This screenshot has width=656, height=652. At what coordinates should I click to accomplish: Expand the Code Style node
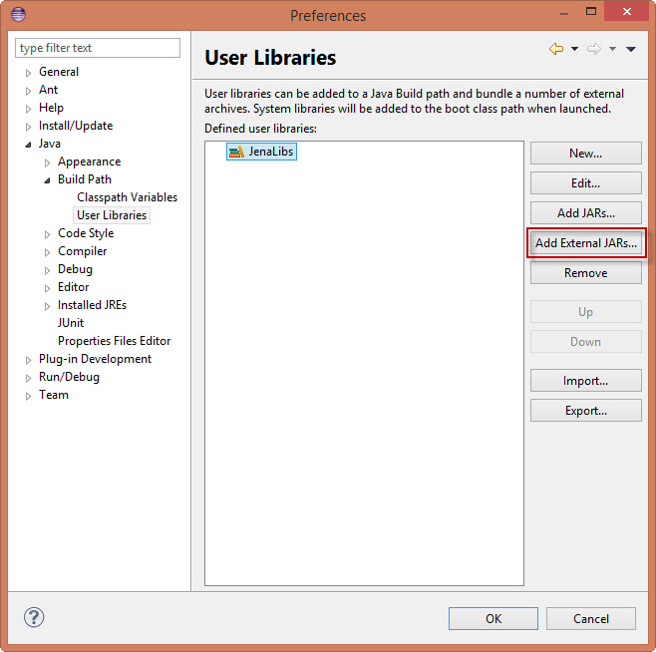click(x=47, y=234)
